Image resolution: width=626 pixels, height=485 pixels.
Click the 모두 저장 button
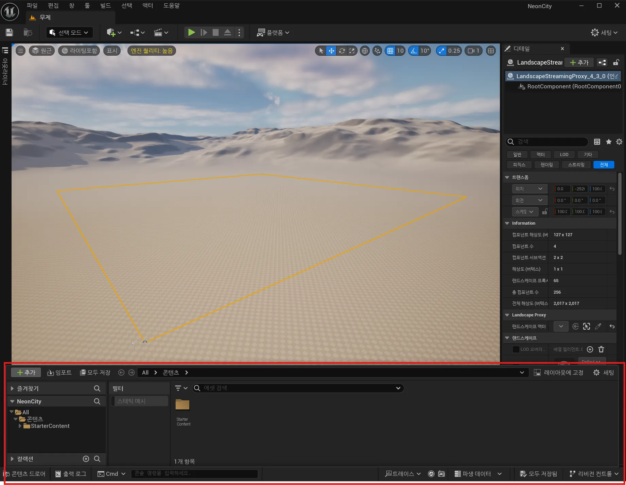coord(95,373)
